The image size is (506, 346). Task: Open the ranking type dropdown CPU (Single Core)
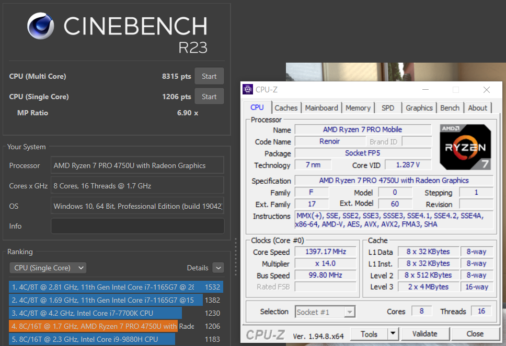point(48,268)
